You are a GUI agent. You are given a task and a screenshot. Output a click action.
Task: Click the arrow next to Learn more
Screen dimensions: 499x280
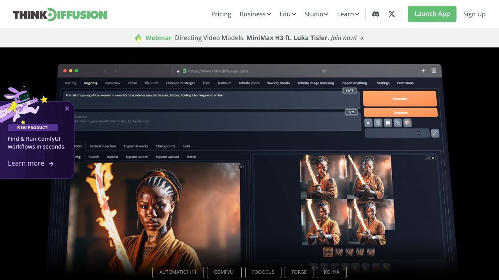point(51,164)
